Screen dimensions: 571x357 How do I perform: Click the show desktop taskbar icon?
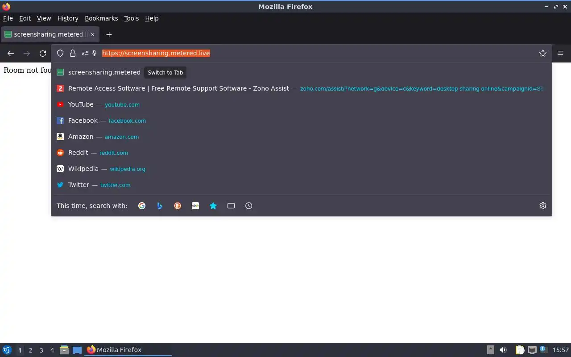click(77, 350)
